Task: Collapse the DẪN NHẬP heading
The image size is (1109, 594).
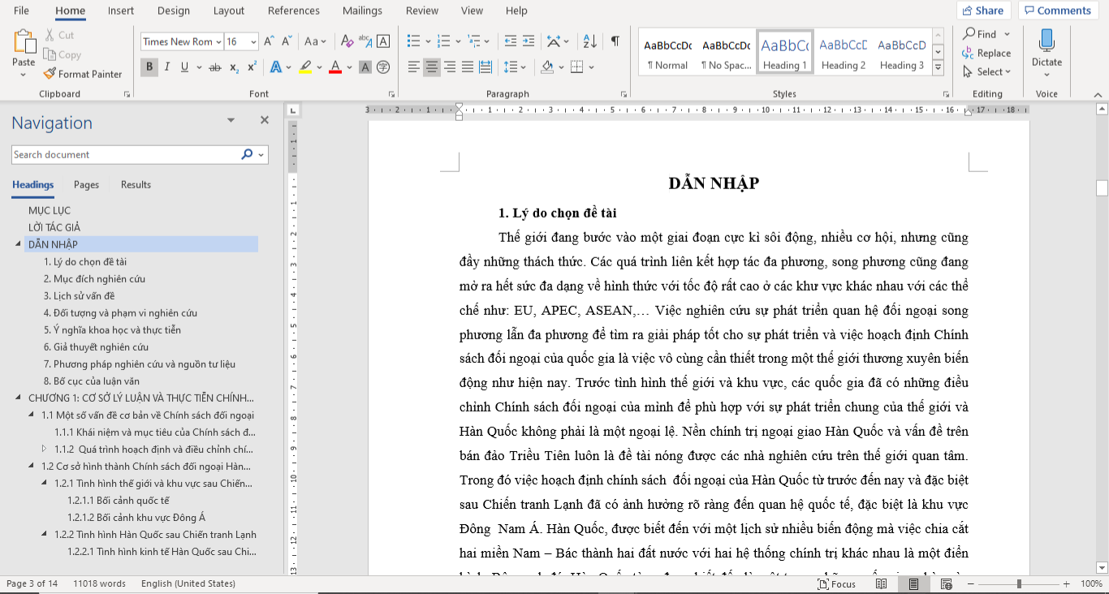Action: pos(18,245)
